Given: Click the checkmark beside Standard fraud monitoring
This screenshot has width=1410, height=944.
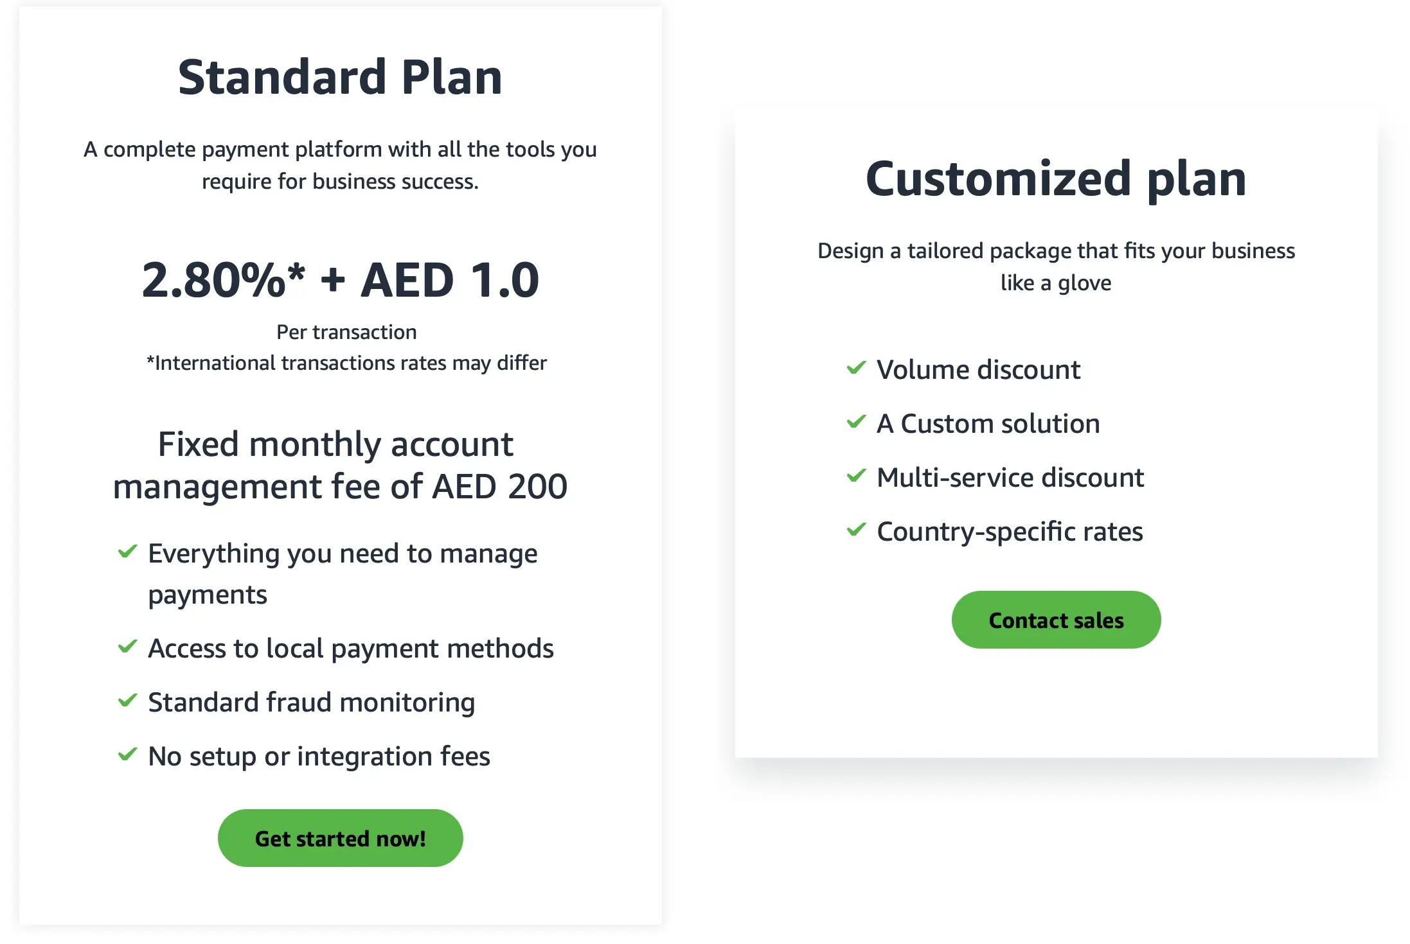Looking at the screenshot, I should pyautogui.click(x=129, y=701).
